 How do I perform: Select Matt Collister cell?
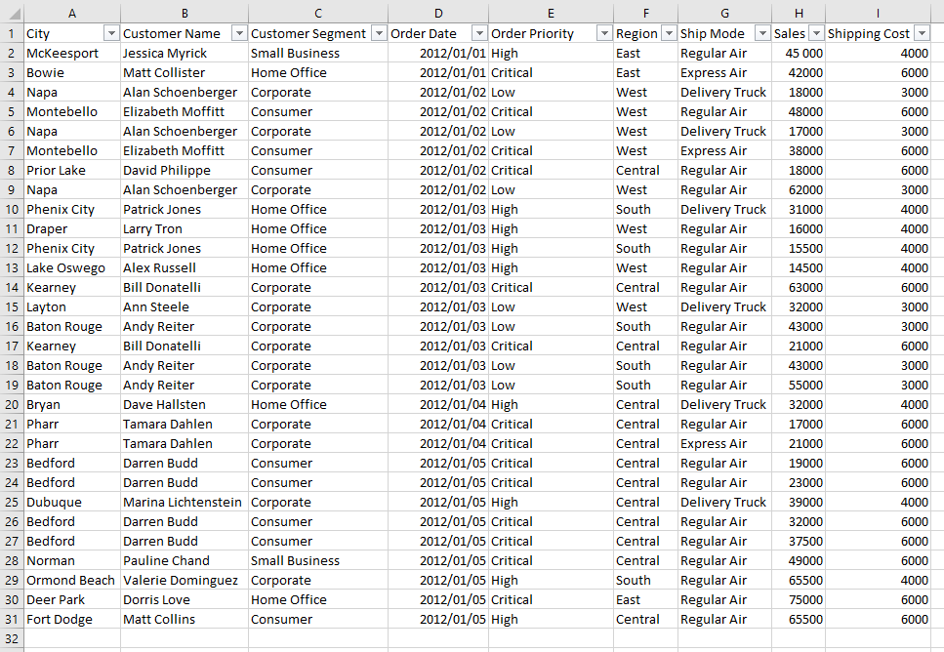tap(185, 73)
